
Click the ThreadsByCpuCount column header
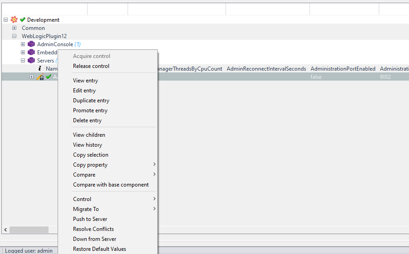[190, 68]
